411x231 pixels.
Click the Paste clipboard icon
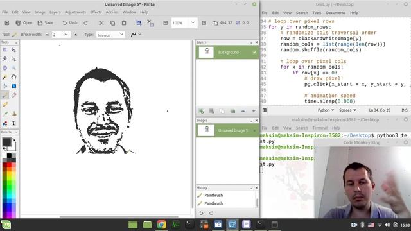(x=124, y=23)
